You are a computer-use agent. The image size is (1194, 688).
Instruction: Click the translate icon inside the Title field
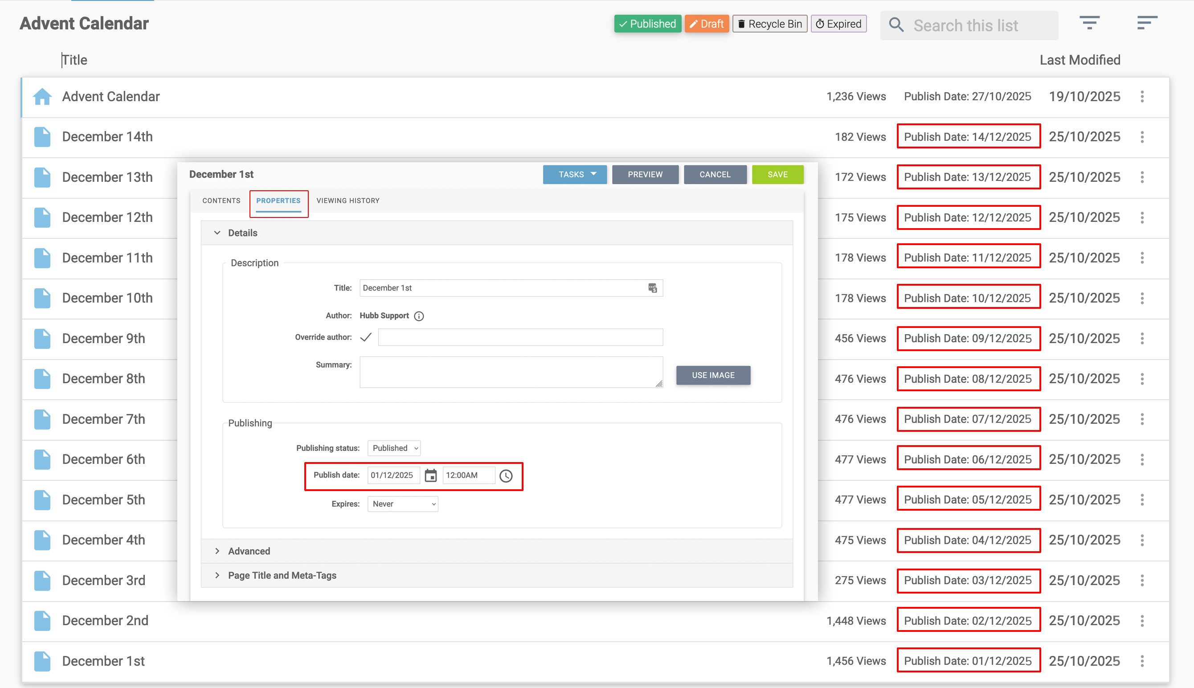click(x=652, y=288)
